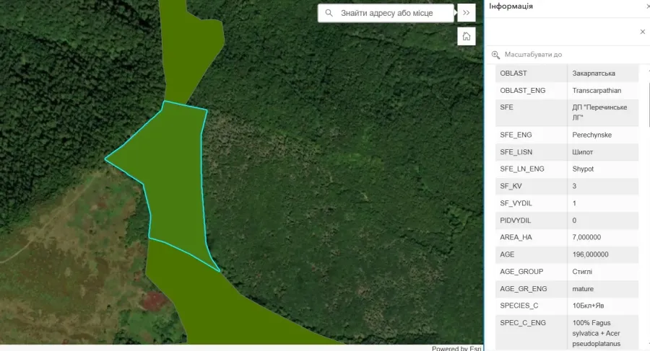This screenshot has height=351, width=650.
Task: Click the Інформація panel title
Action: [511, 6]
